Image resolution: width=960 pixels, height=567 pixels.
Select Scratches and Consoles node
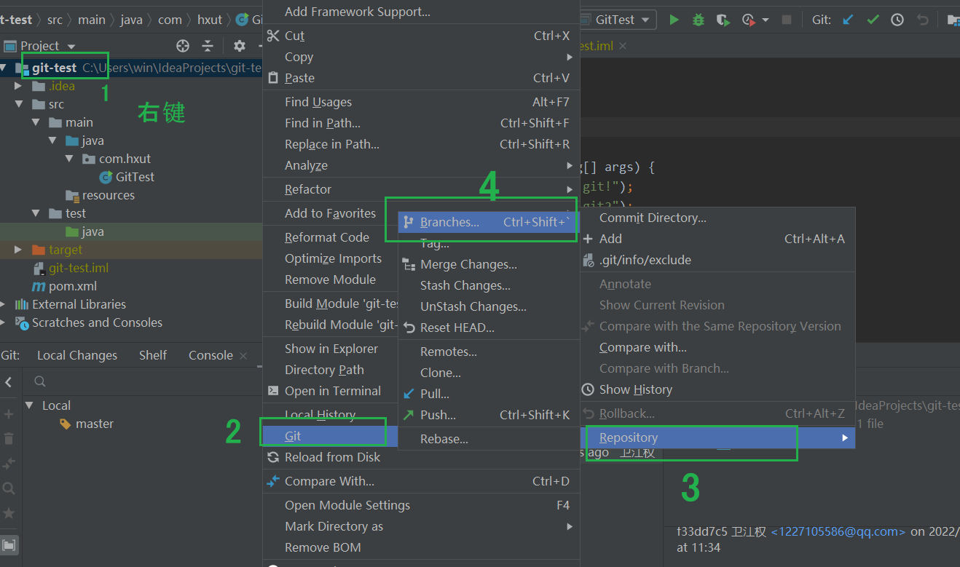click(97, 322)
